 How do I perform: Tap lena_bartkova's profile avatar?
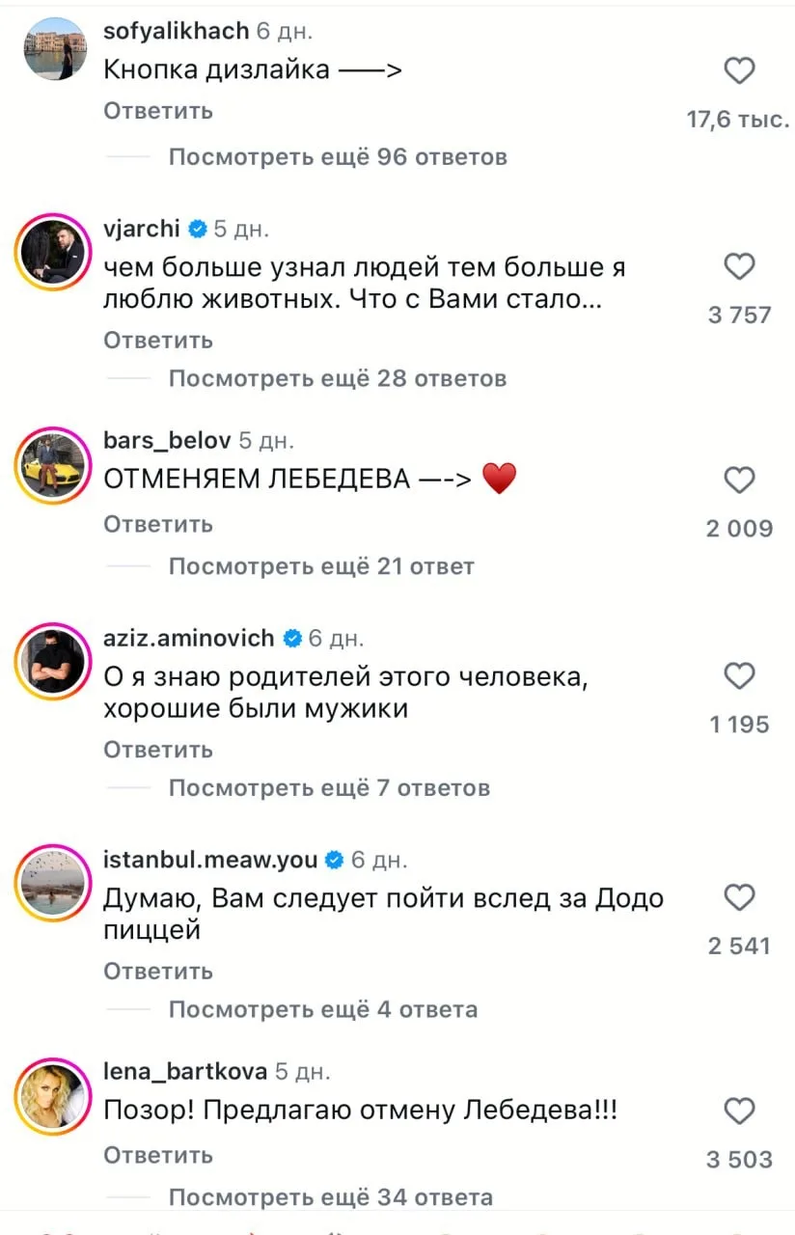[x=54, y=1094]
